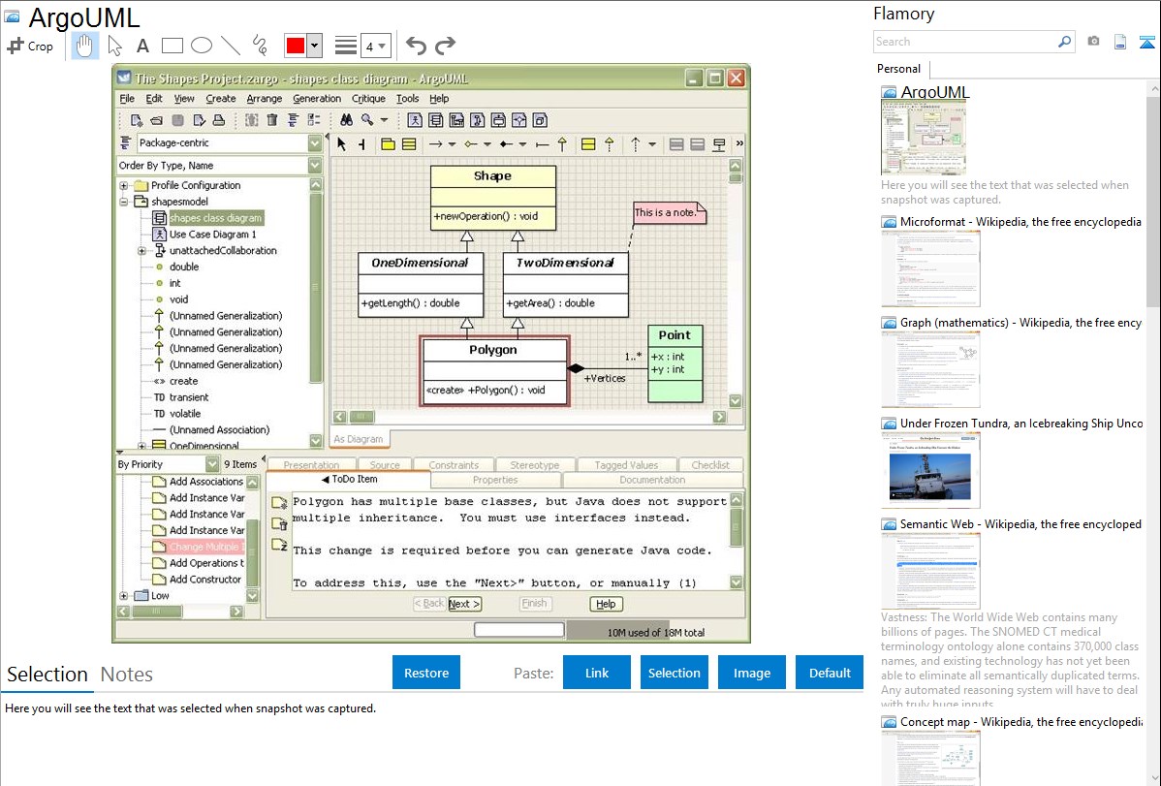Select the straight line tool

point(231,46)
